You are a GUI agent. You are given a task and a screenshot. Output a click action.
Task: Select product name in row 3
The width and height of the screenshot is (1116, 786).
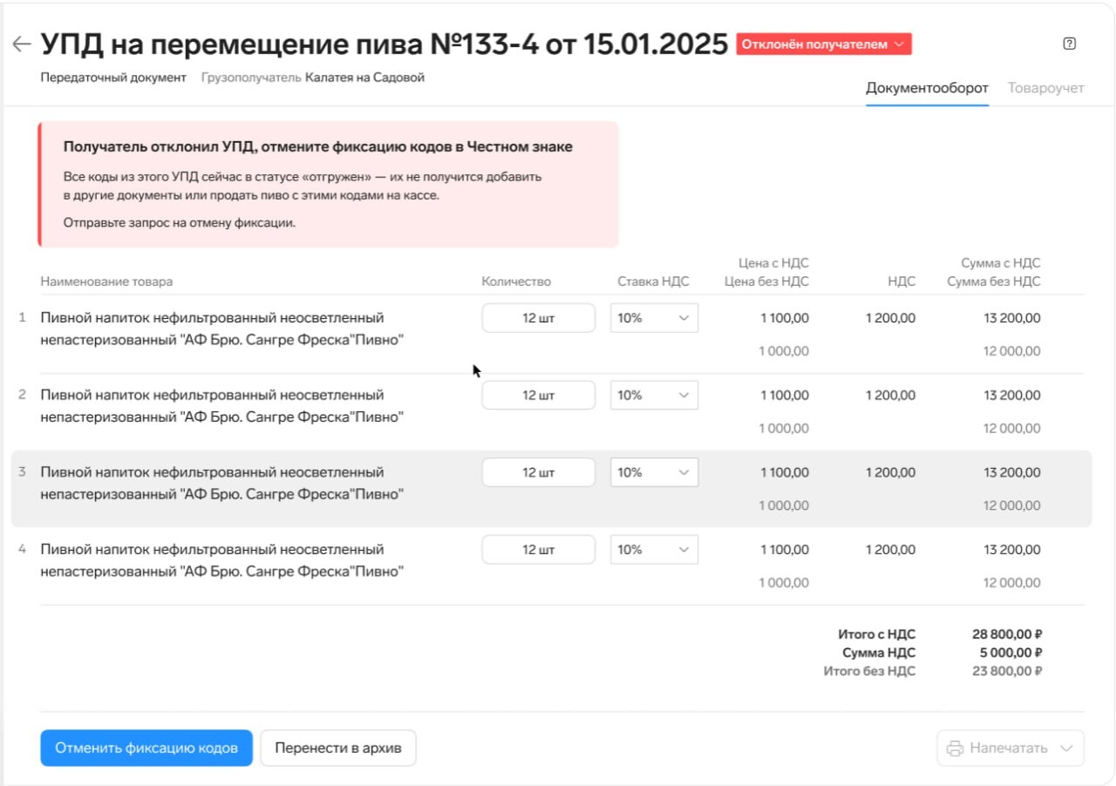(222, 483)
